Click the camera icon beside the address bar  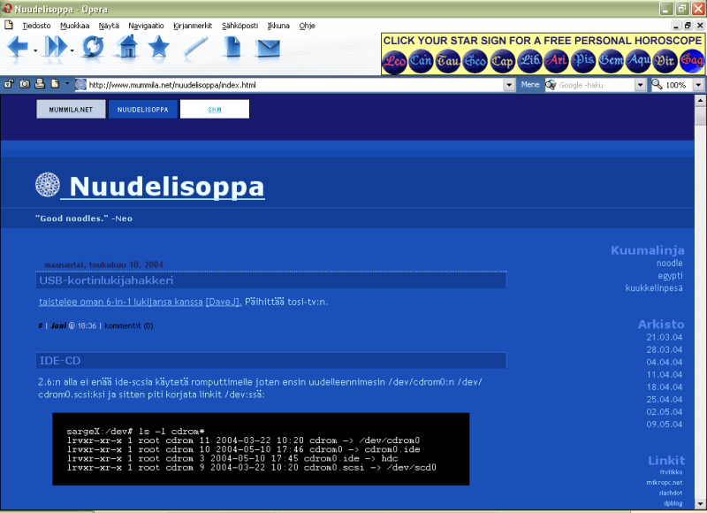click(23, 84)
